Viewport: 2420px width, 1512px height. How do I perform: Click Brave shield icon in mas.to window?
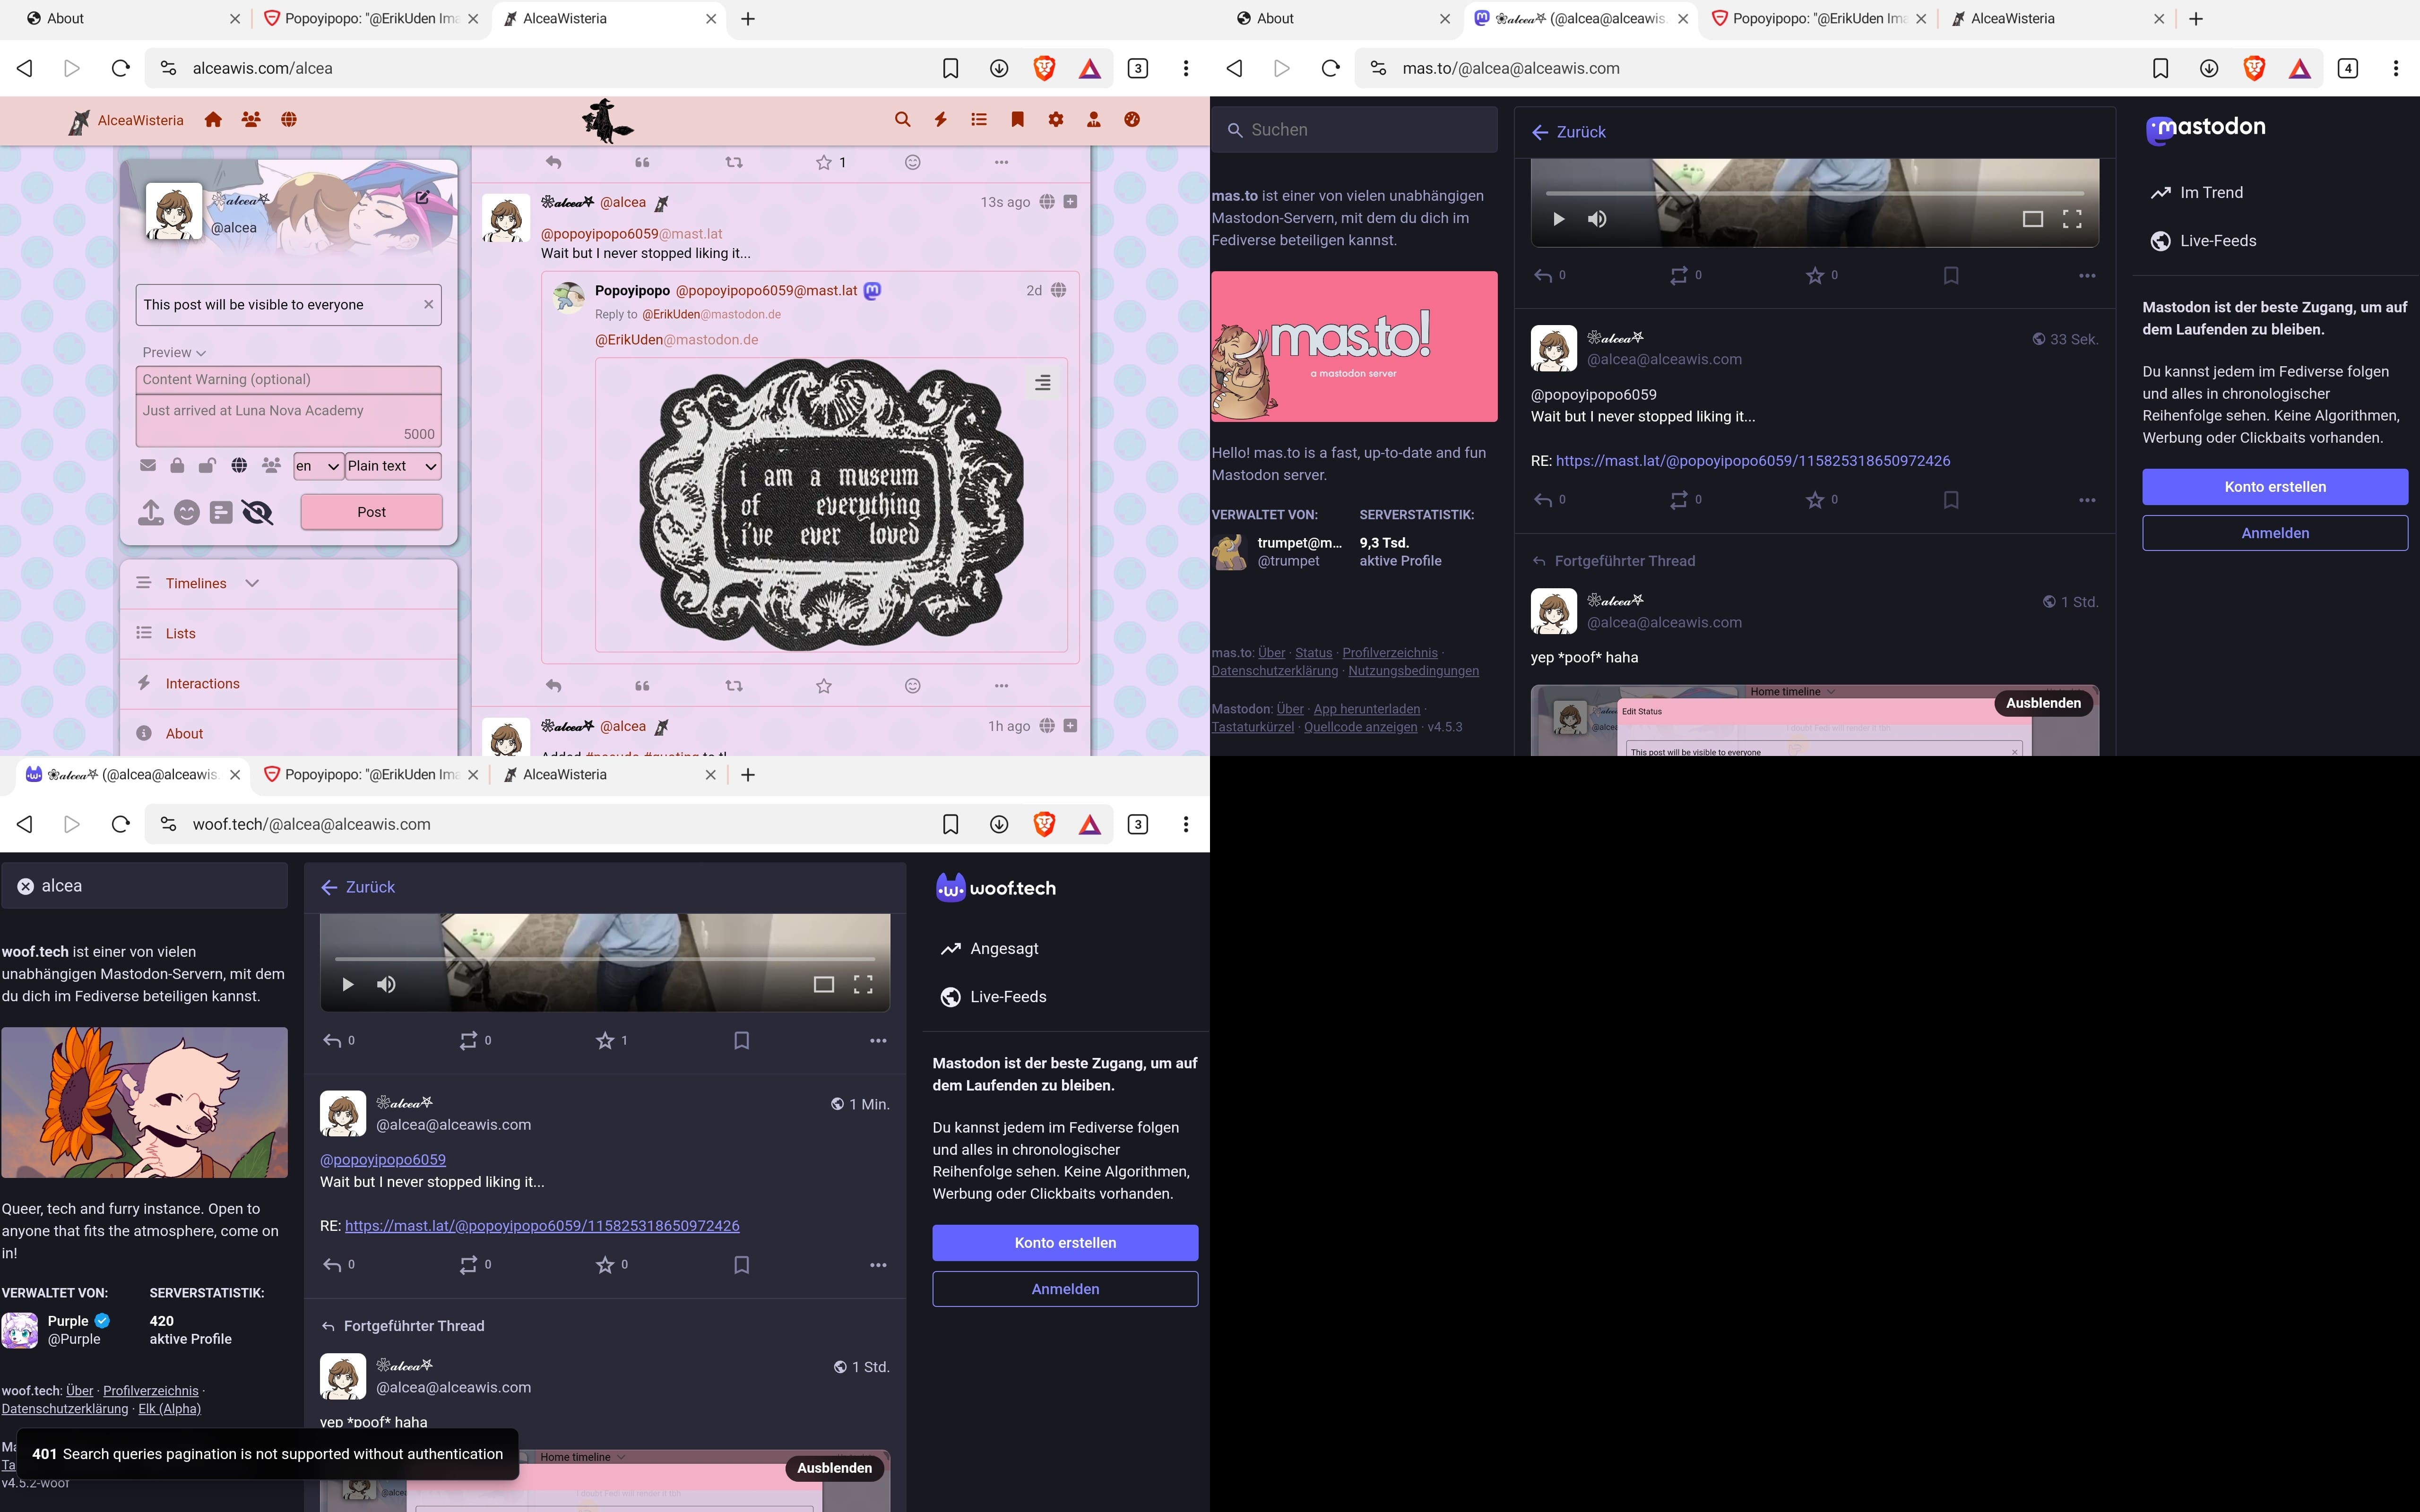2254,68
